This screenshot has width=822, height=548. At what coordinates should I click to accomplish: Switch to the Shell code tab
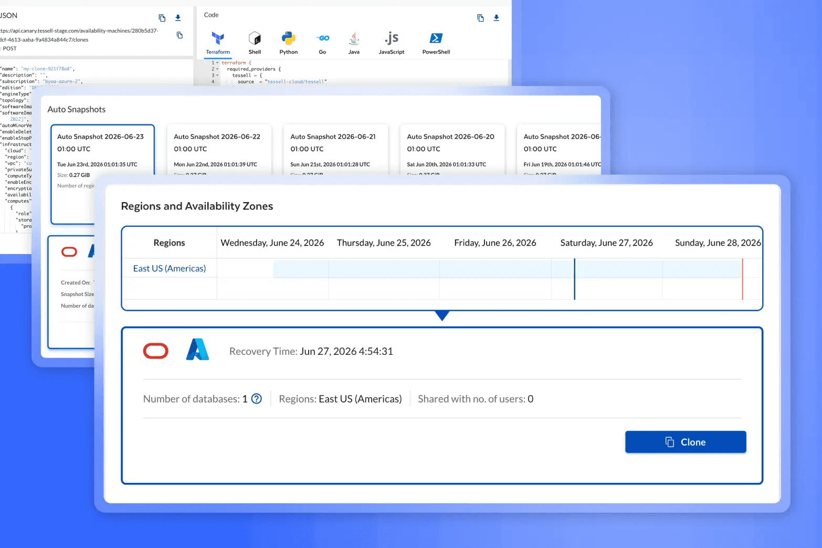pyautogui.click(x=255, y=43)
